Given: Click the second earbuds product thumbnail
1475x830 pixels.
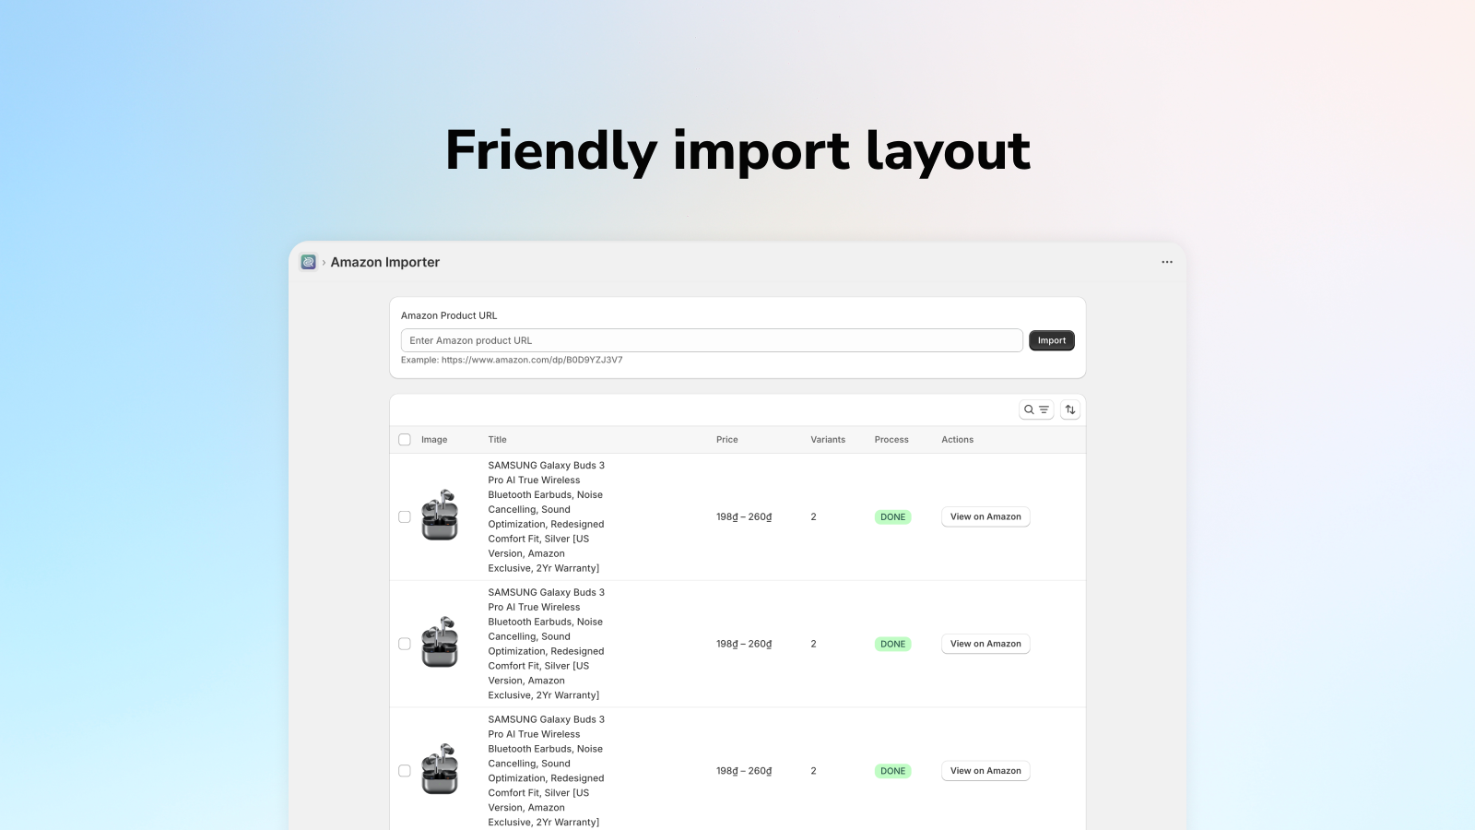Looking at the screenshot, I should point(441,644).
